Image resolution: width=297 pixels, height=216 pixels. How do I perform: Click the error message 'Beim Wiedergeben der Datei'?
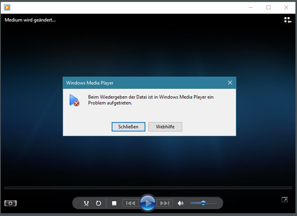(x=151, y=100)
